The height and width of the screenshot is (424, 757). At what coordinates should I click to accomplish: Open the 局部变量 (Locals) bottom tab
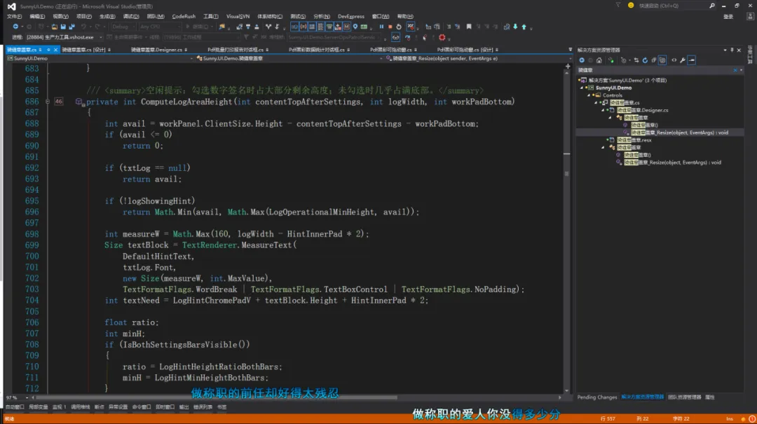point(38,407)
